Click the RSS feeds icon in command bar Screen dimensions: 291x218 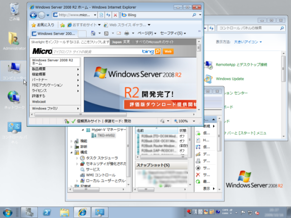(x=107, y=33)
